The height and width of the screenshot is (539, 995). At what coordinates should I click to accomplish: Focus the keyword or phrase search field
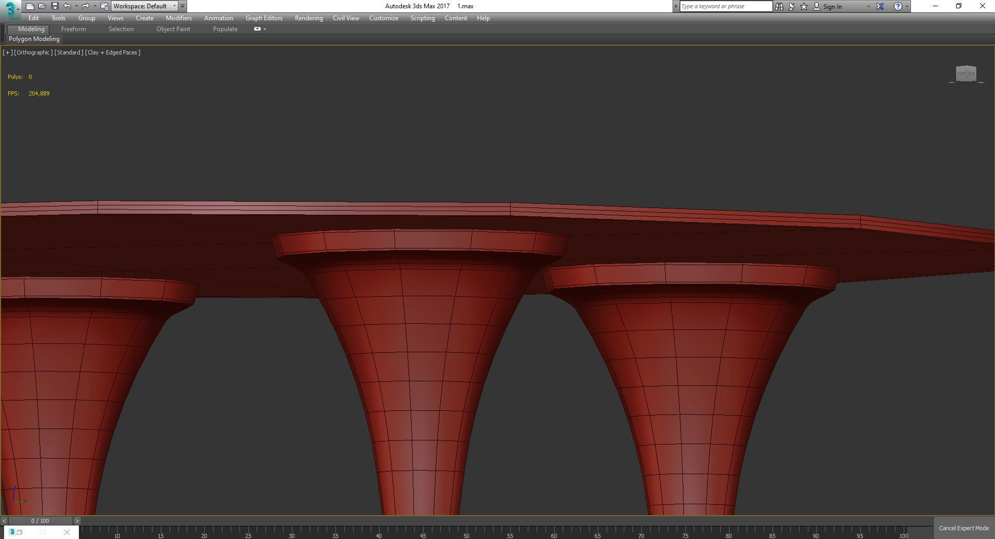(x=726, y=6)
